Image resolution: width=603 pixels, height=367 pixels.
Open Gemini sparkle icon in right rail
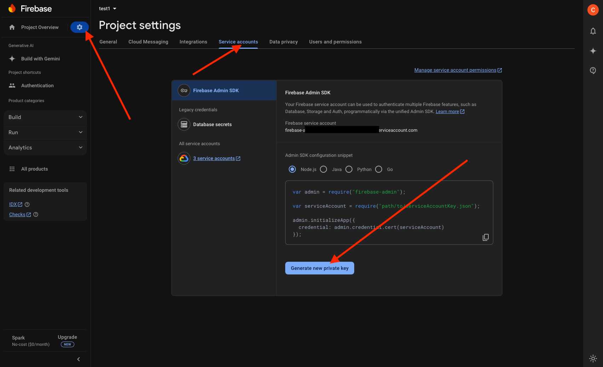593,51
